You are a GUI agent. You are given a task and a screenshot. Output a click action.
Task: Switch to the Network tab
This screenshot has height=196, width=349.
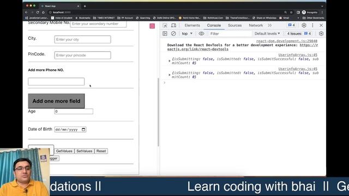[x=256, y=26]
